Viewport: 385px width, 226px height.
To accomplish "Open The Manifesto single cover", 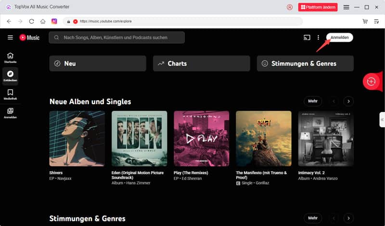I will pyautogui.click(x=264, y=139).
